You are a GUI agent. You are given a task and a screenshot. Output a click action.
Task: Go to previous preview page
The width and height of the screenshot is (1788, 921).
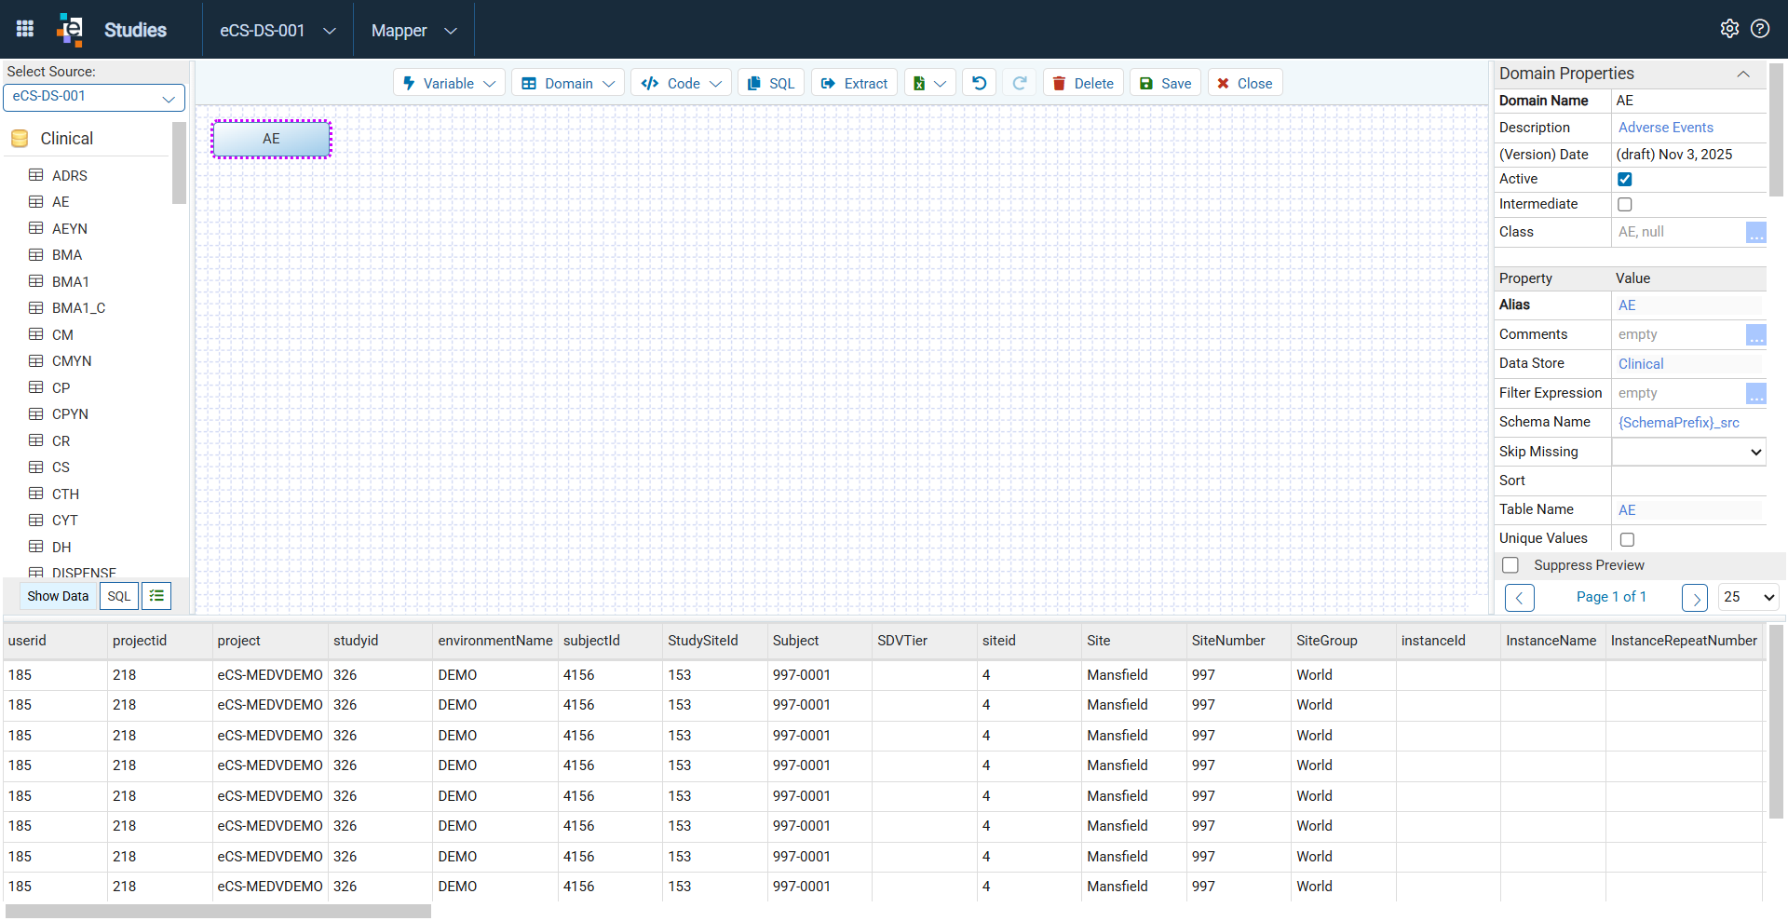pos(1519,598)
